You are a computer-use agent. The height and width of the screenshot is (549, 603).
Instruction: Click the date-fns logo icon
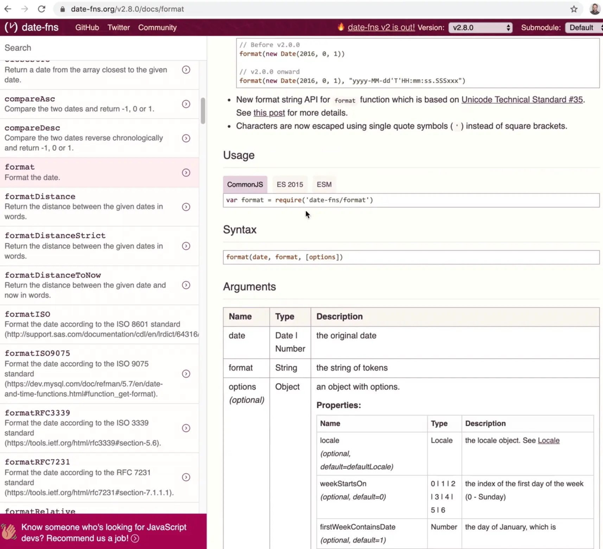[11, 27]
